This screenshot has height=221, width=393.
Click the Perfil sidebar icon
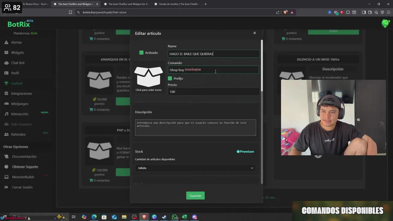coord(6,73)
